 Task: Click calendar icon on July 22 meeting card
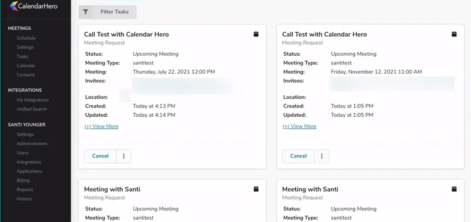256,34
